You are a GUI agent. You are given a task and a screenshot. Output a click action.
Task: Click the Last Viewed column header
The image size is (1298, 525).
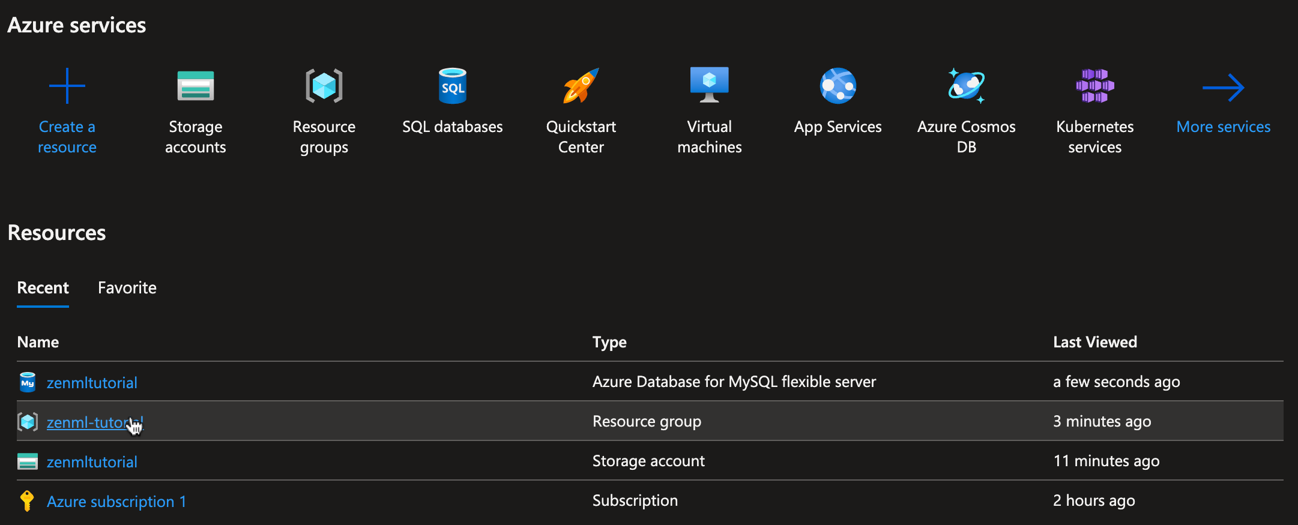pyautogui.click(x=1095, y=342)
